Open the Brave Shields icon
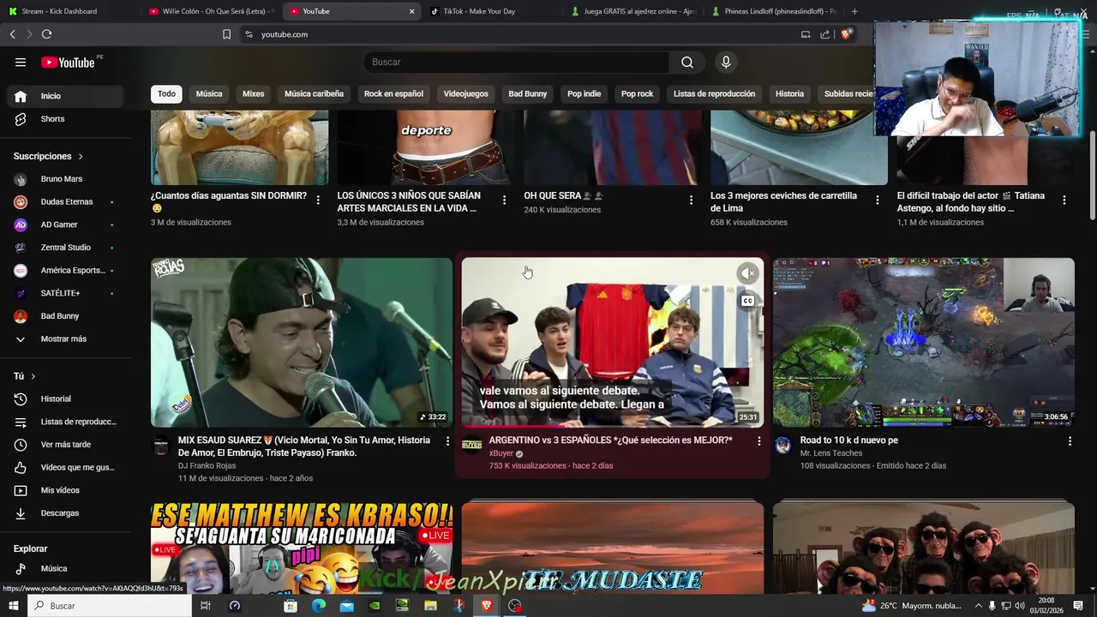The height and width of the screenshot is (617, 1097). 846,34
